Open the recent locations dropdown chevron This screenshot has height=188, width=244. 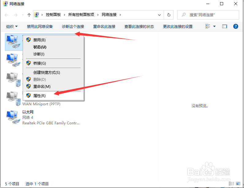click(23, 15)
